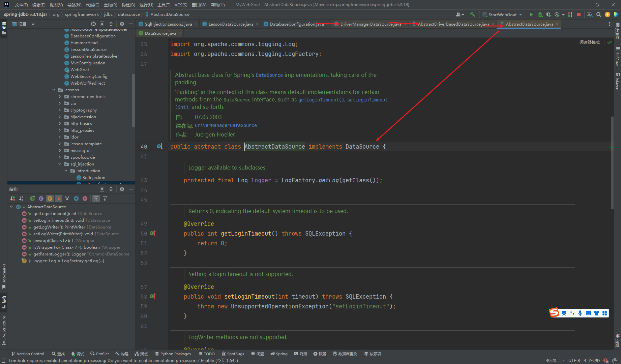Screen dimensions: 621x364
Task: Stop the running process with red square
Action: pos(579,14)
